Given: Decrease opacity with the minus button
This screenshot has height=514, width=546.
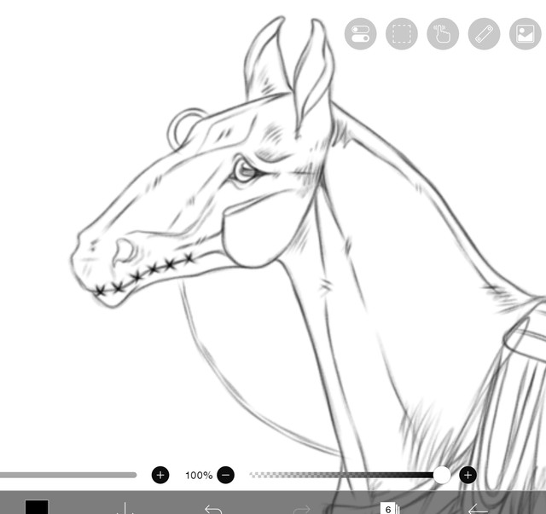Looking at the screenshot, I should click(x=225, y=475).
